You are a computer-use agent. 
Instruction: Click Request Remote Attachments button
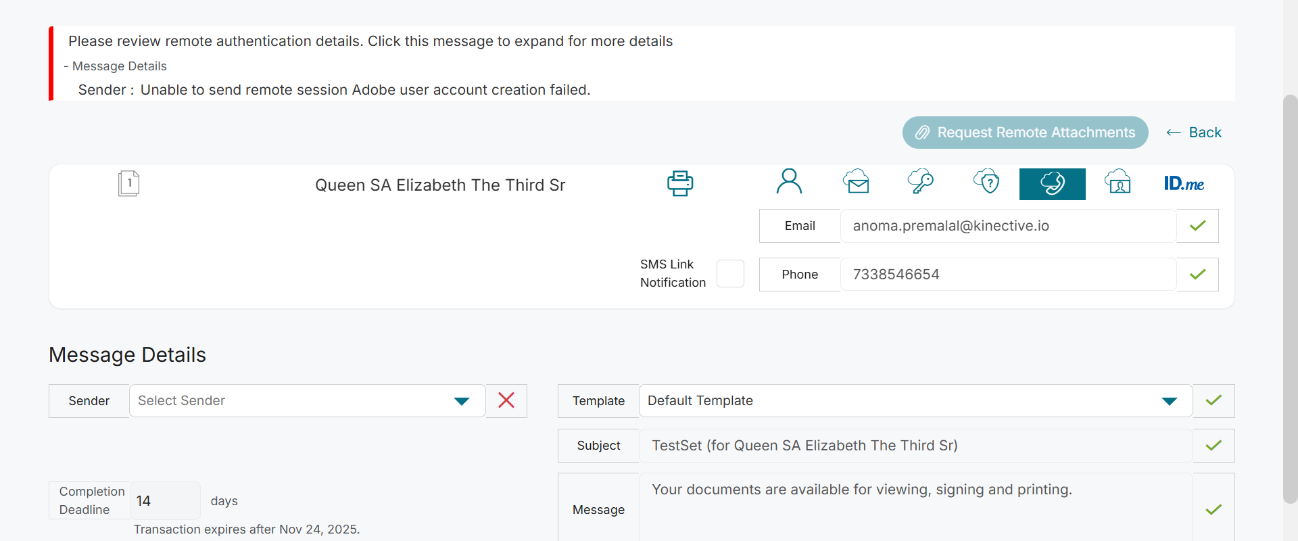point(1025,133)
